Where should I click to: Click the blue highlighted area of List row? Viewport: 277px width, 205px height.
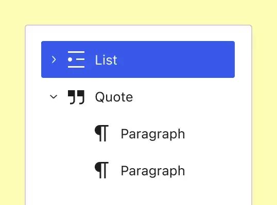[177, 59]
